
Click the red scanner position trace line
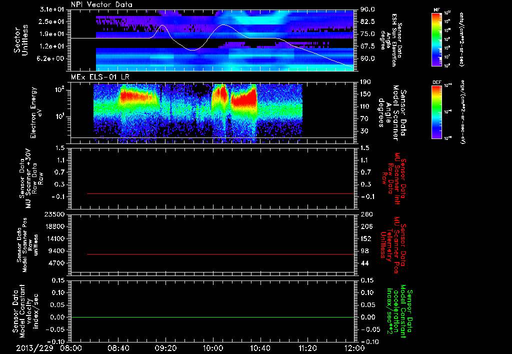click(220, 254)
